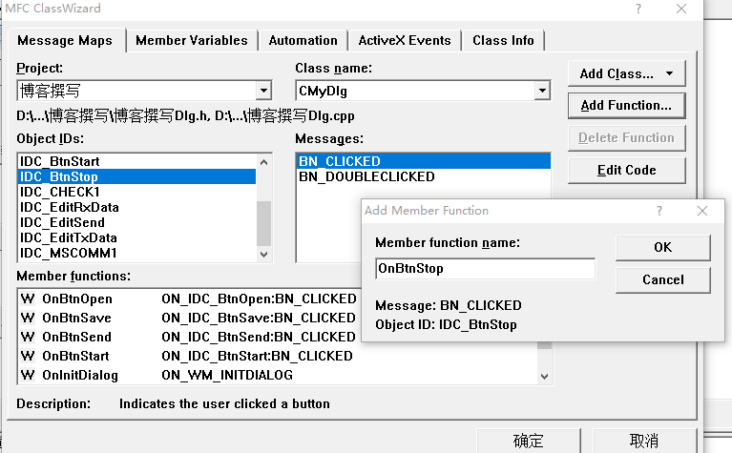Select IDC_BtnStop in Object IDs

(x=137, y=176)
